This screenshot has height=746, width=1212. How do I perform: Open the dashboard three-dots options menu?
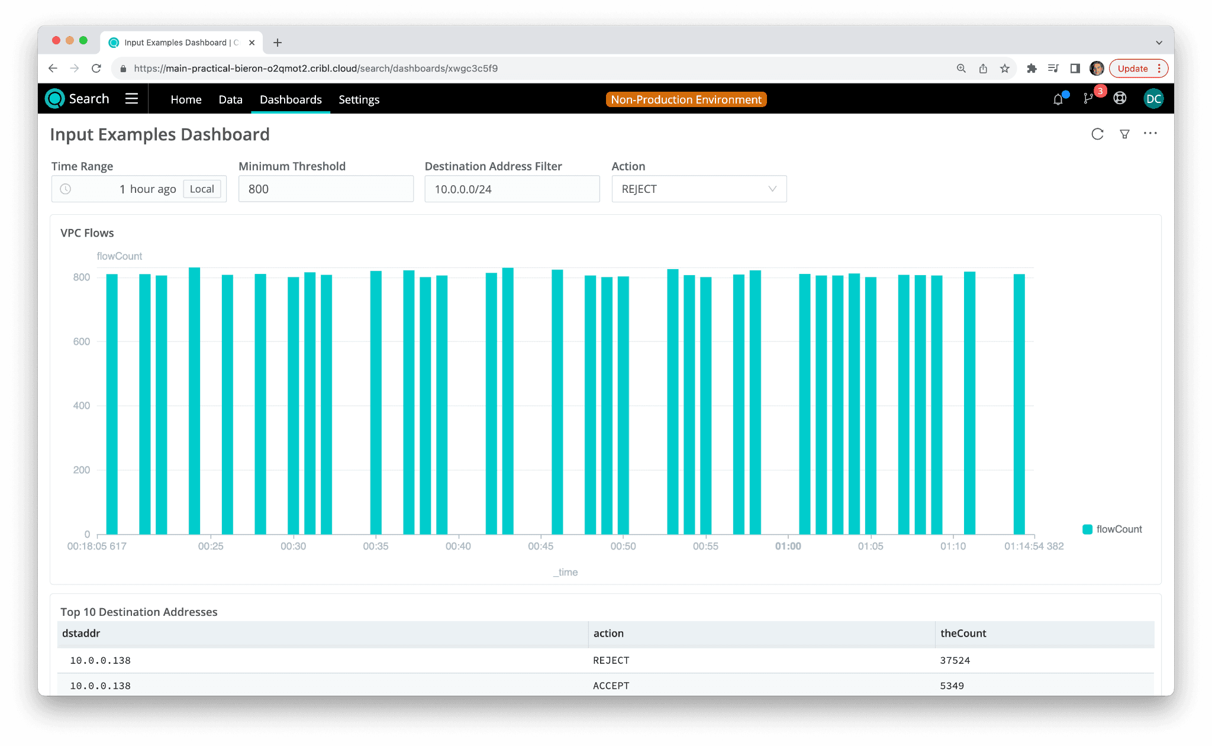click(1150, 134)
